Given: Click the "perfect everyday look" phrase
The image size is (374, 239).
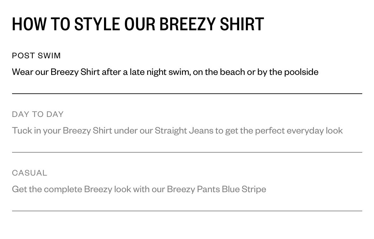Looking at the screenshot, I should (299, 131).
